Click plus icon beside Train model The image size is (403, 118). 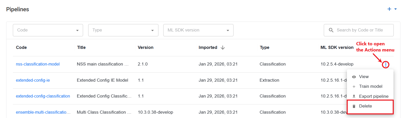coord(354,87)
